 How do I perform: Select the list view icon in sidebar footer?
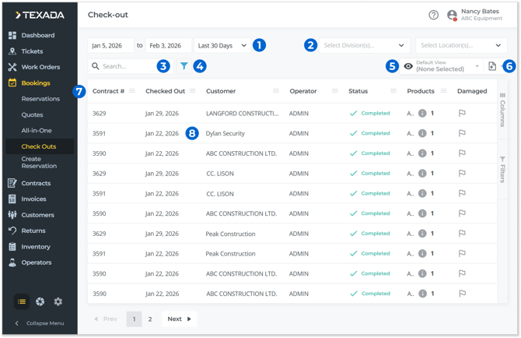pos(22,301)
